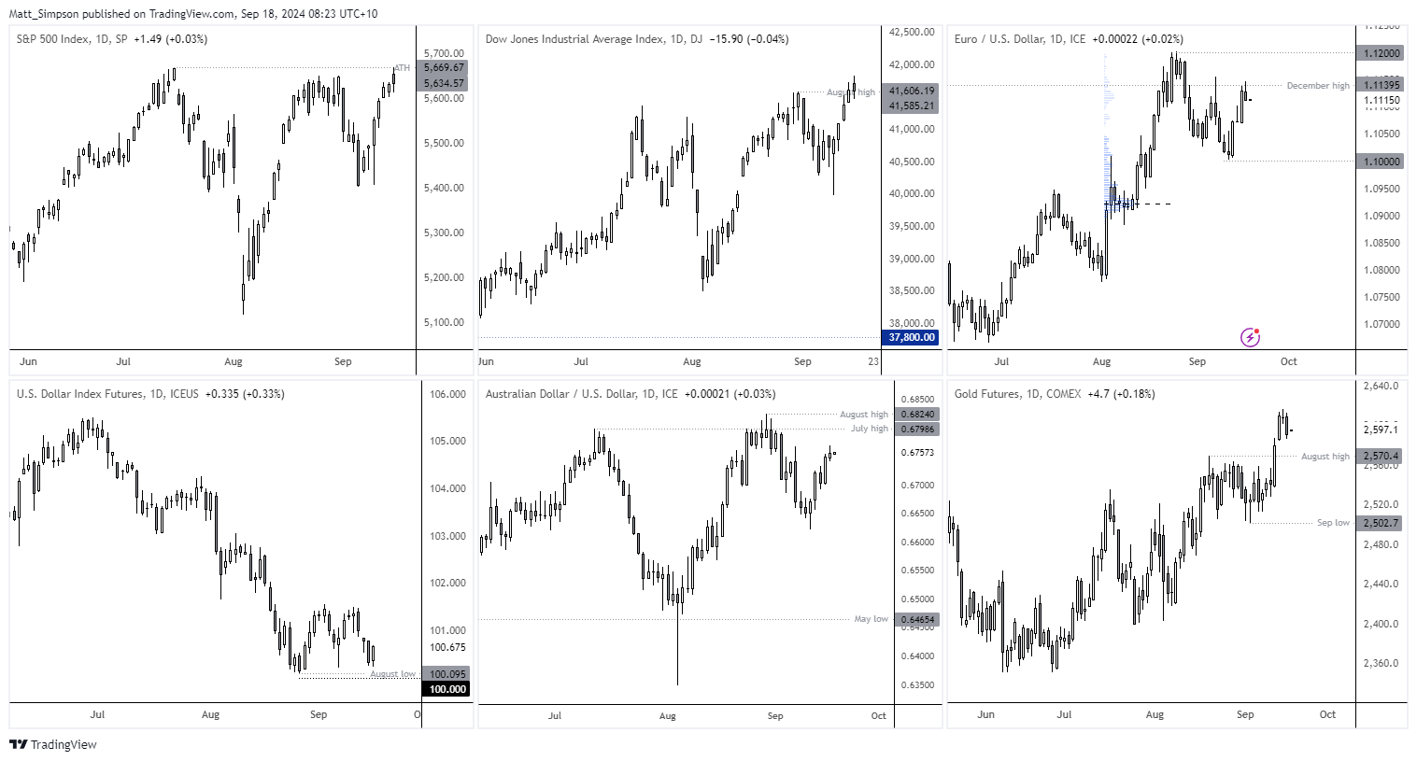Image resolution: width=1417 pixels, height=761 pixels.
Task: Click the 100.675 current price on Dollar Index axis
Action: click(x=447, y=647)
